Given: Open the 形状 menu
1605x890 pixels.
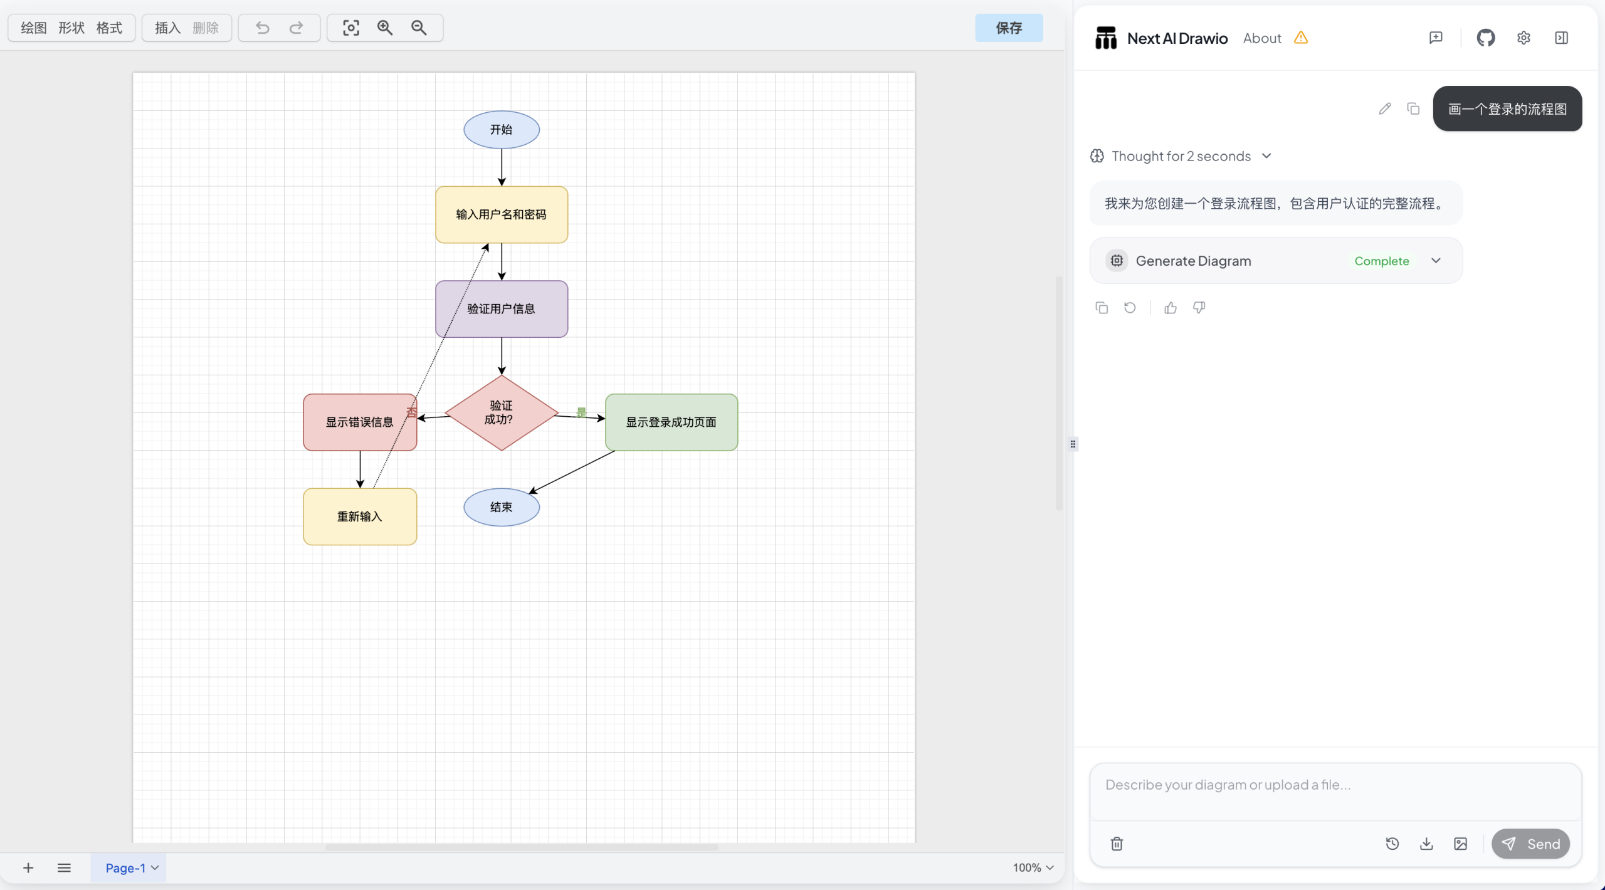Looking at the screenshot, I should coord(71,28).
